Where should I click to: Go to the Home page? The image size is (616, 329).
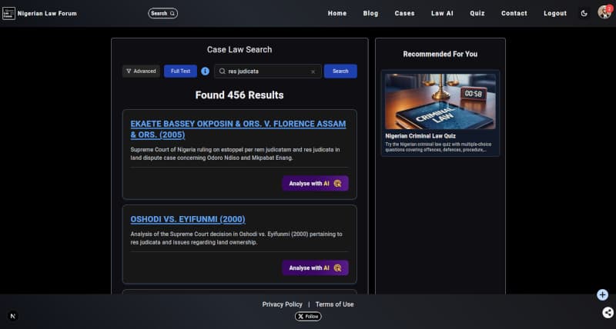pos(337,13)
